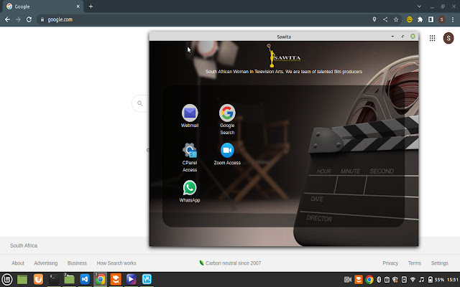460x287 pixels.
Task: Bookmark this tab with the star
Action: [396, 19]
